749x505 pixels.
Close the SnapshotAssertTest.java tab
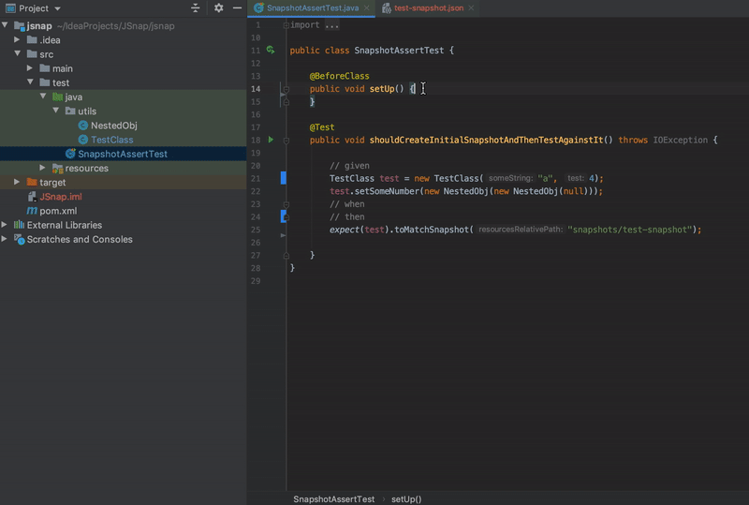(367, 8)
